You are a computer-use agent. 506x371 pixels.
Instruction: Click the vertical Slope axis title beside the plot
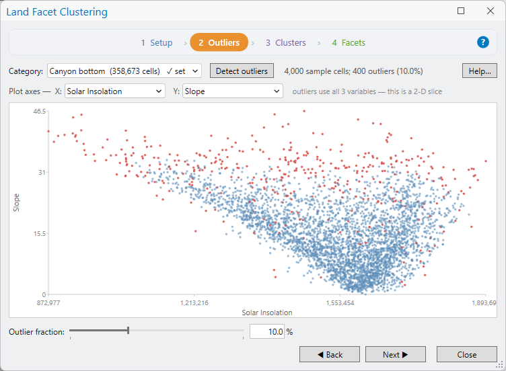[16, 203]
